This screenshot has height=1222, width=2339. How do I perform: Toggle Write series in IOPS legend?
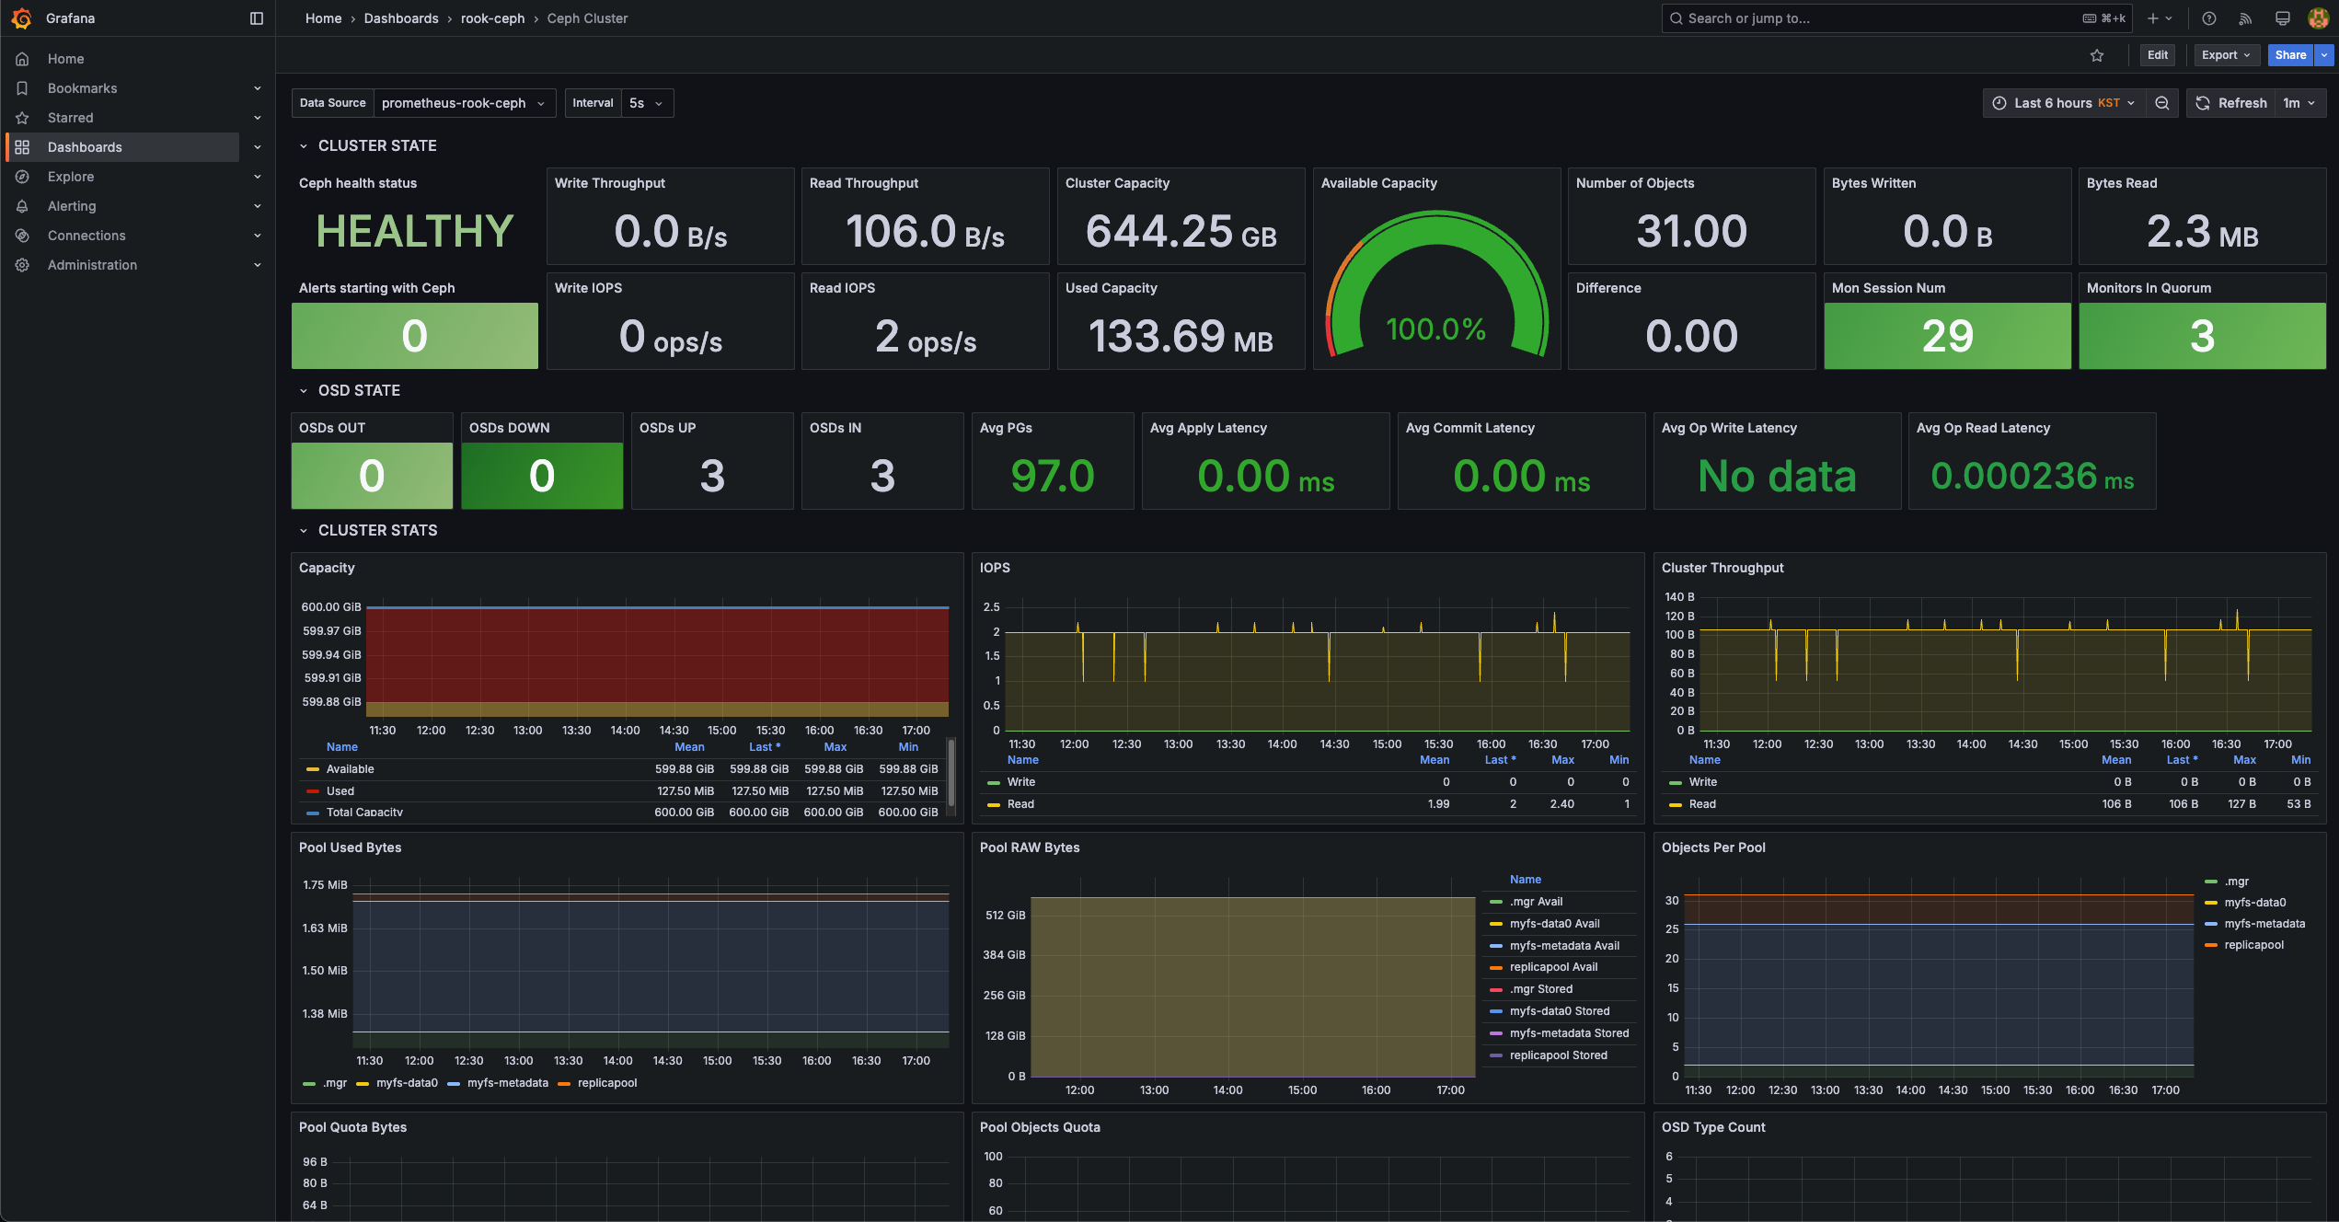tap(1020, 782)
